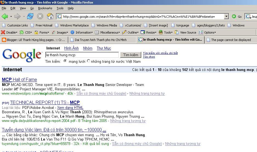Open the Disable menu in developer toolbar

tap(9, 32)
